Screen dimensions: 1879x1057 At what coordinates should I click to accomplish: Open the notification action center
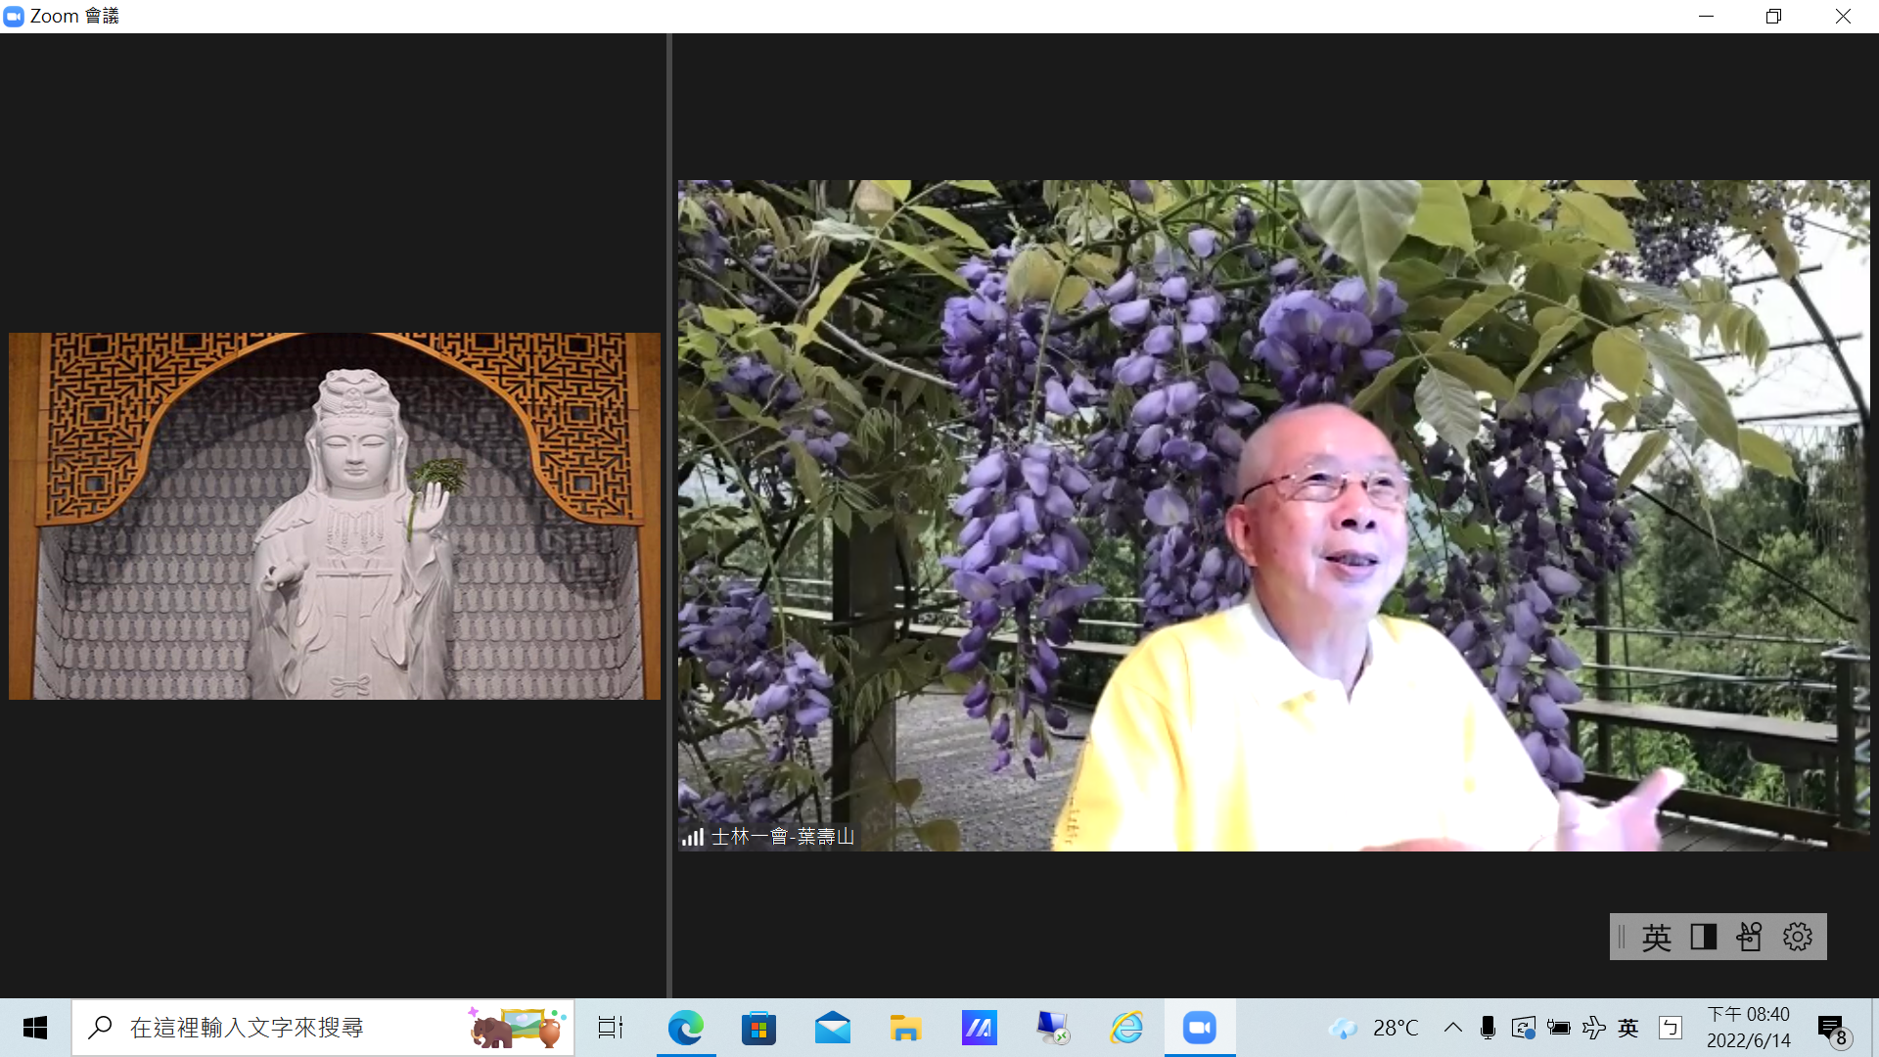tap(1832, 1028)
